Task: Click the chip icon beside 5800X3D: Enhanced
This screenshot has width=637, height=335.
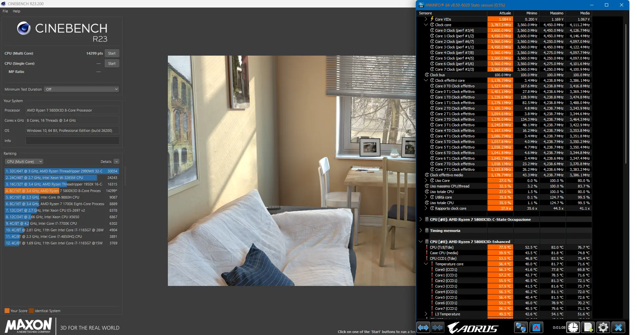Action: click(x=427, y=241)
